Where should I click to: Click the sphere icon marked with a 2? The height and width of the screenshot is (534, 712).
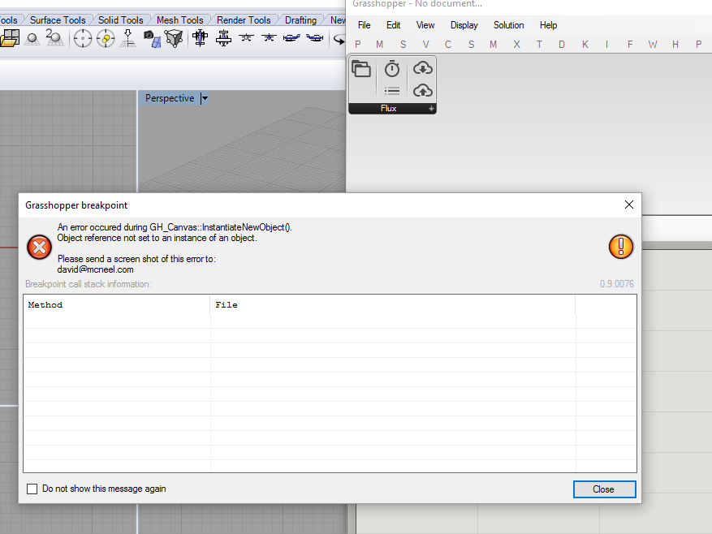(x=54, y=38)
